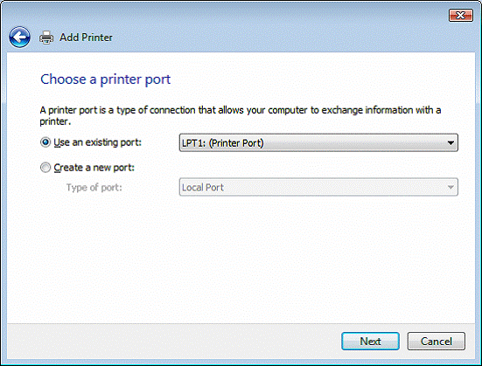Click the Choose a printer port heading
Viewport: 482px width, 366px height.
pos(106,79)
